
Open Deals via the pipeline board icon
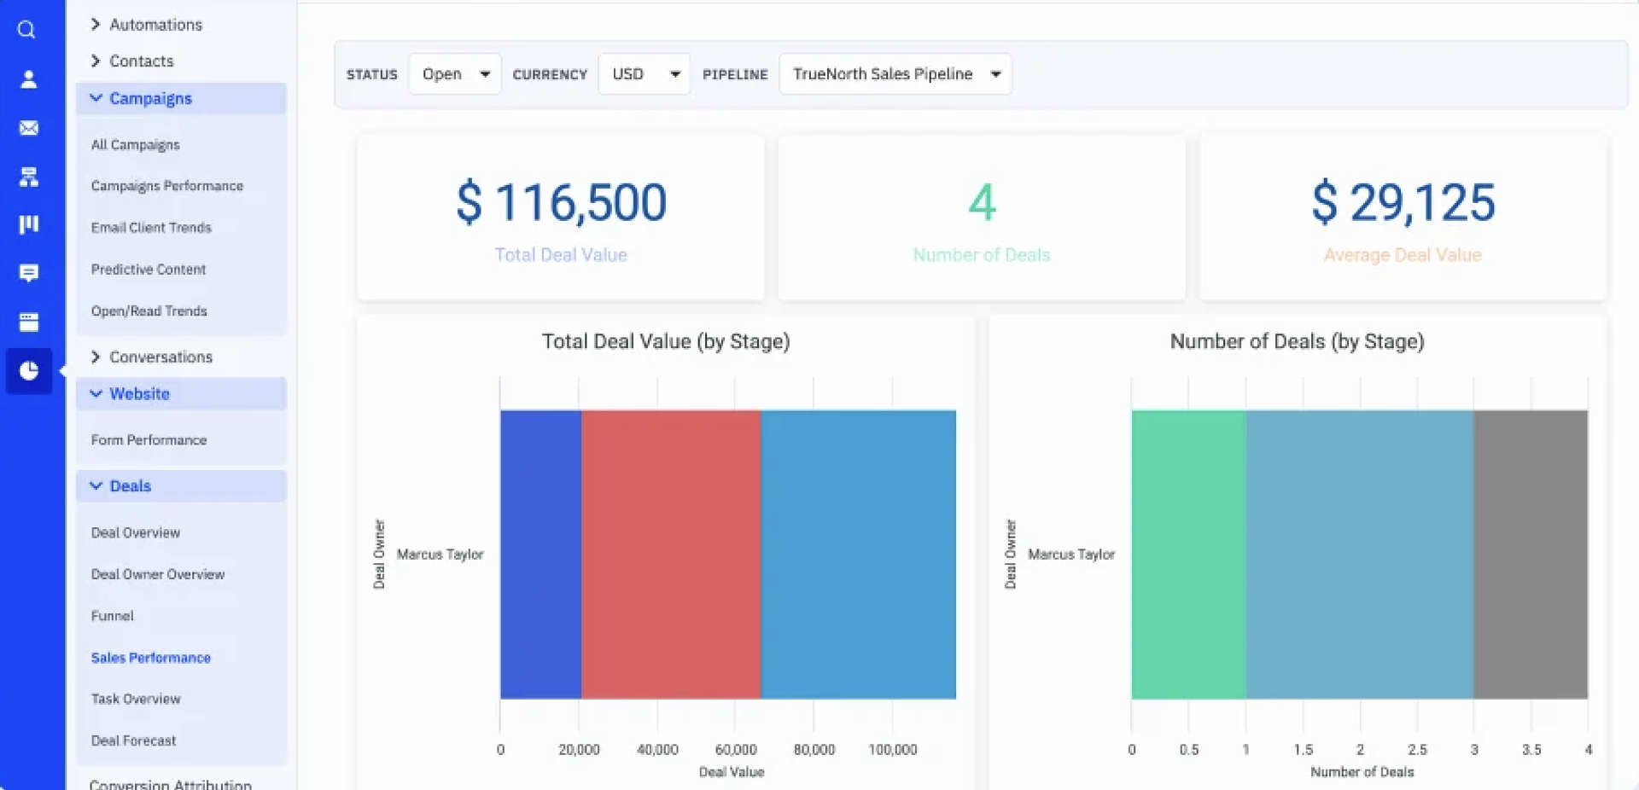[x=28, y=224]
